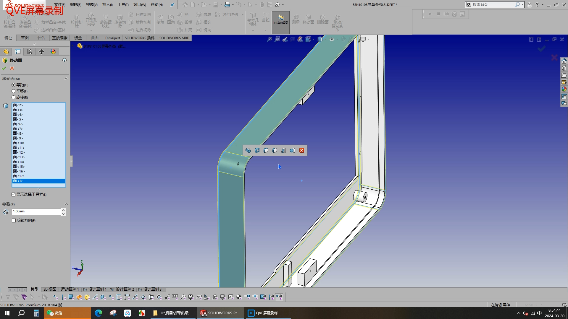Open the 线性阵列 dropdown arrow
The image size is (568, 319).
point(243,14)
